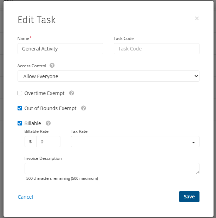The width and height of the screenshot is (216, 218).
Task: Enable the Overtime Exempt checkbox
Action: coord(20,93)
